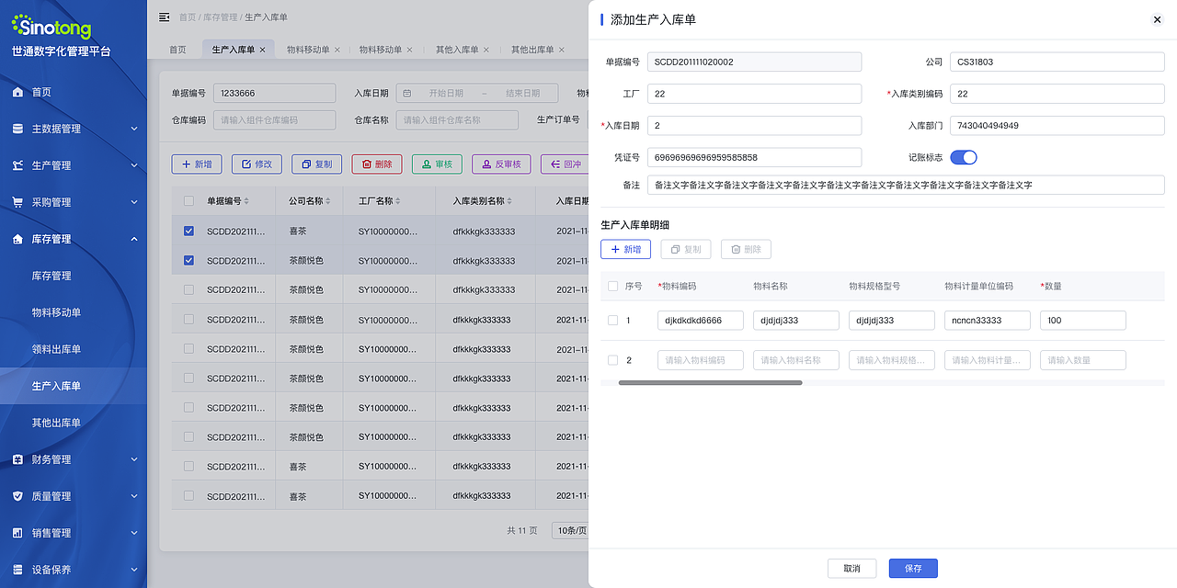Expand the 设备保养 menu chevron
This screenshot has width=1177, height=588.
coord(134,570)
